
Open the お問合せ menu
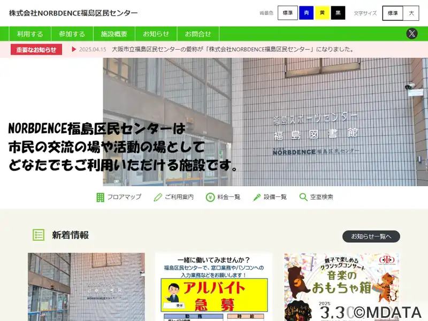198,34
